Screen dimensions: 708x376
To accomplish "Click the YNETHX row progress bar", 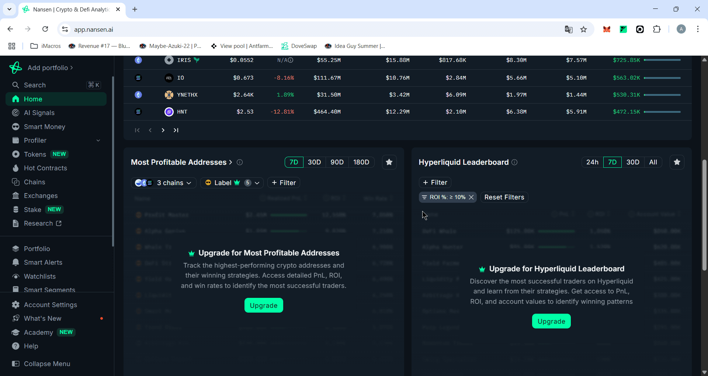I will tap(662, 95).
